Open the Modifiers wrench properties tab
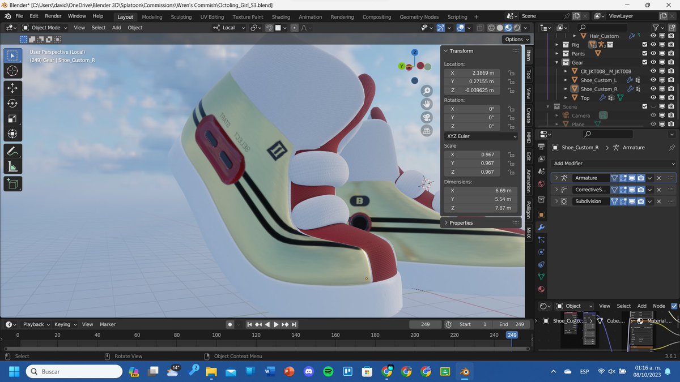Screen dimensions: 680x382 (x=541, y=228)
